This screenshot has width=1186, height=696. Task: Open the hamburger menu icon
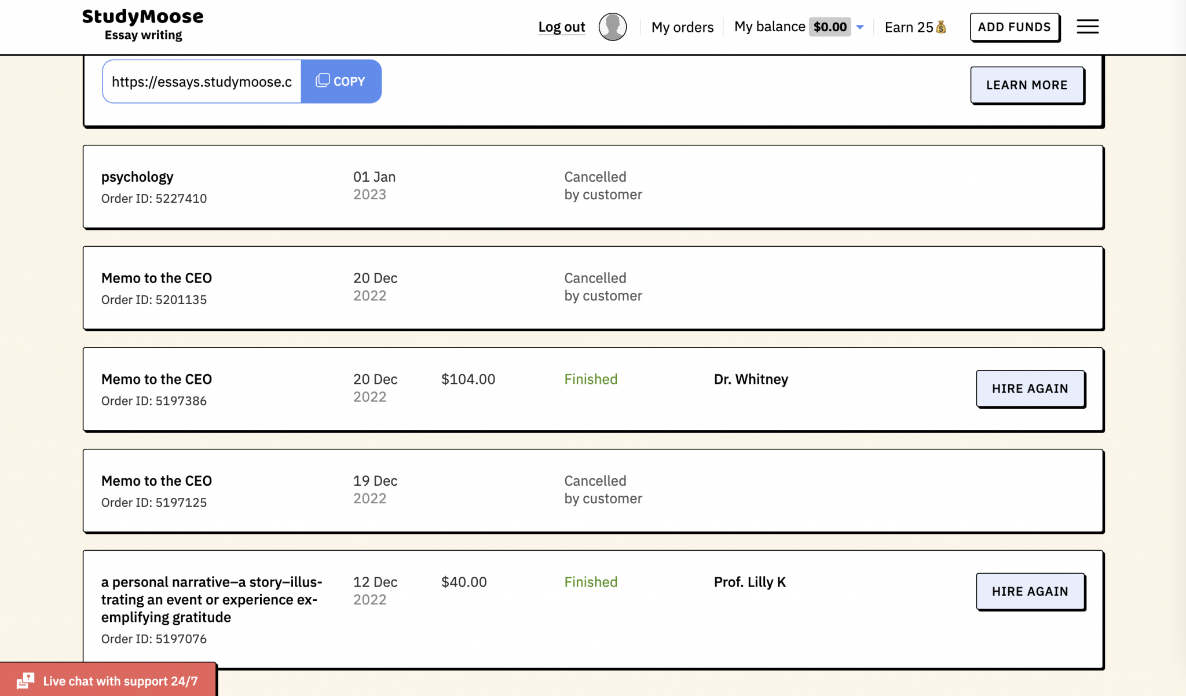click(1087, 27)
